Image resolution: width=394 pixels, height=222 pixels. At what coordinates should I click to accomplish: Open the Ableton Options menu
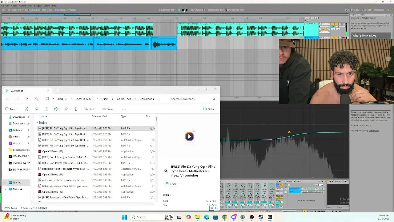click(47, 6)
